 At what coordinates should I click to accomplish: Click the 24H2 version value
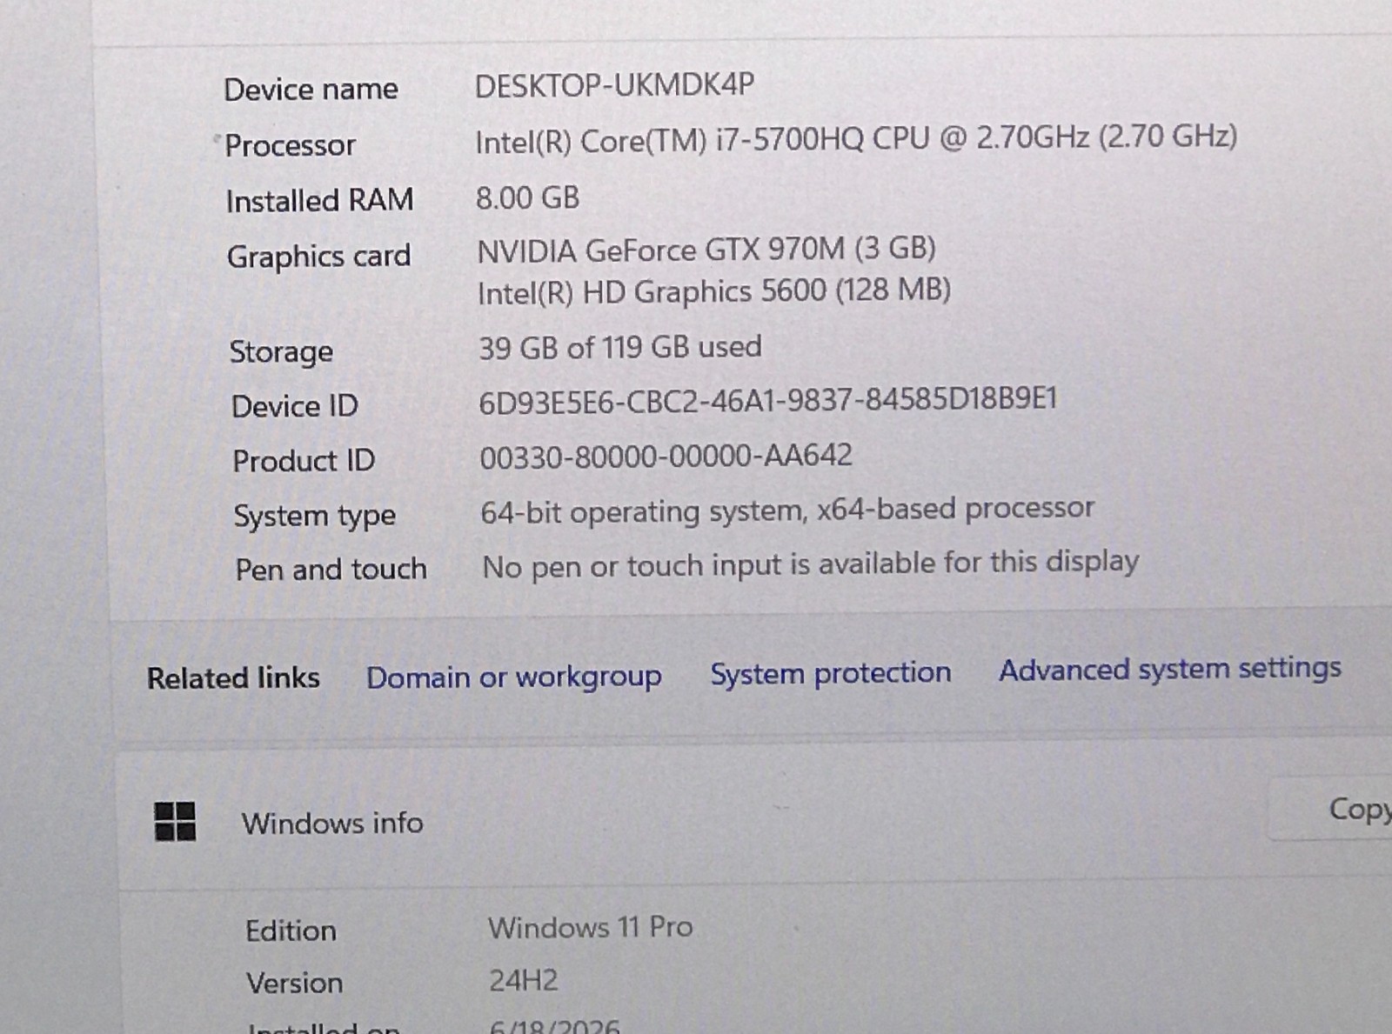(523, 981)
